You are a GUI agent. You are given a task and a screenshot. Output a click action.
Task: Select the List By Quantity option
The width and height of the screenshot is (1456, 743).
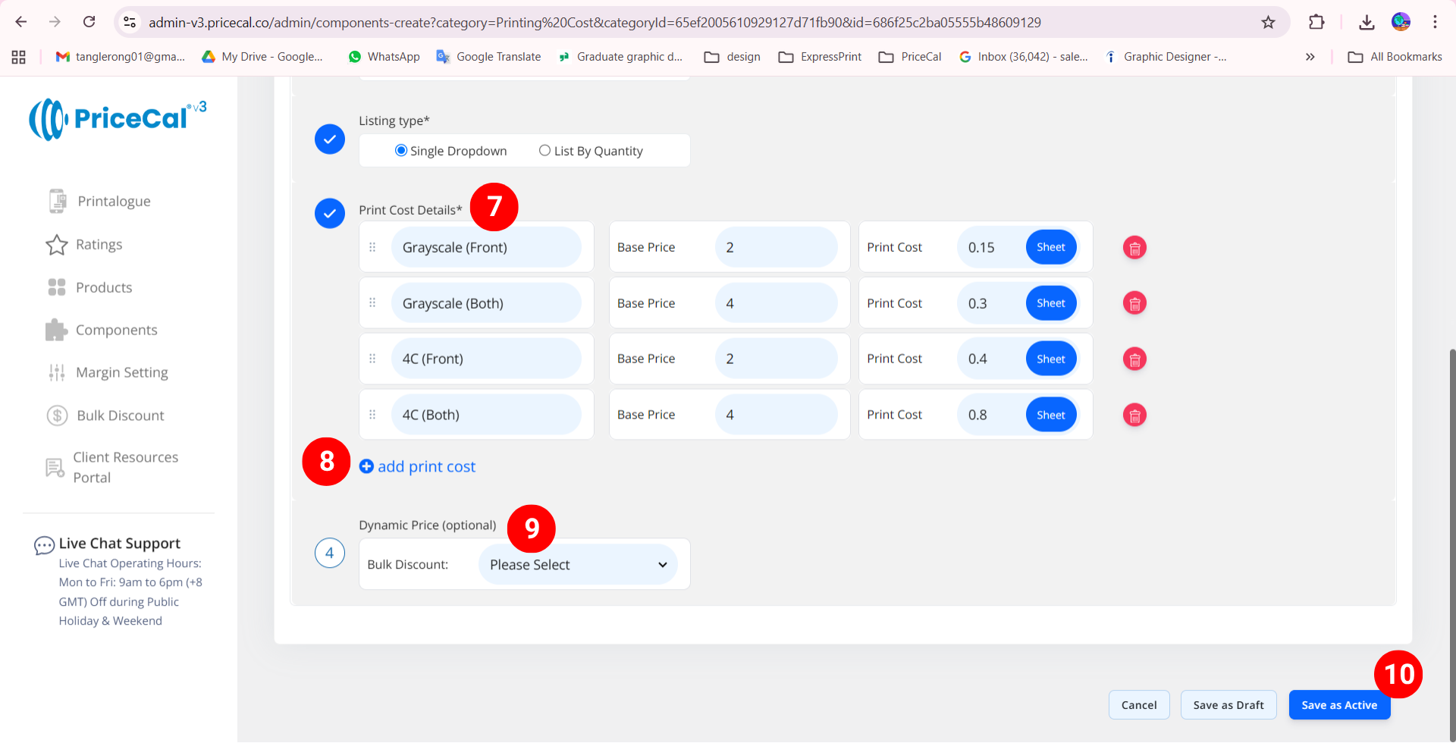click(544, 151)
